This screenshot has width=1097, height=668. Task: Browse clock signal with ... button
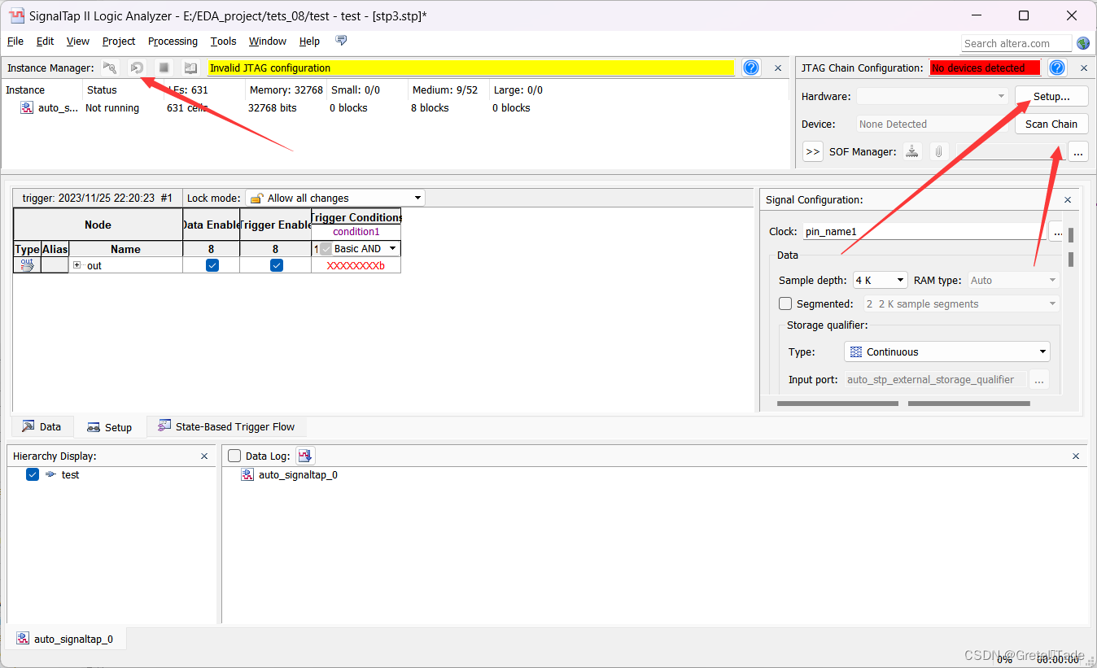(1056, 232)
